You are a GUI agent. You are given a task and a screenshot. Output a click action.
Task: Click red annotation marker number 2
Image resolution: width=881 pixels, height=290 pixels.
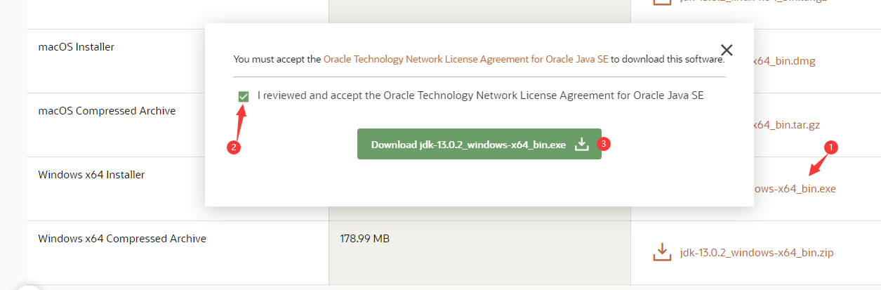[x=235, y=147]
